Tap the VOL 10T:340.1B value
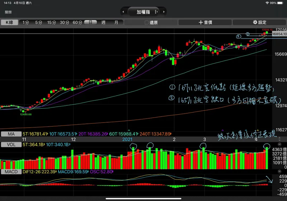This screenshot has width=287, height=201. pos(58,145)
